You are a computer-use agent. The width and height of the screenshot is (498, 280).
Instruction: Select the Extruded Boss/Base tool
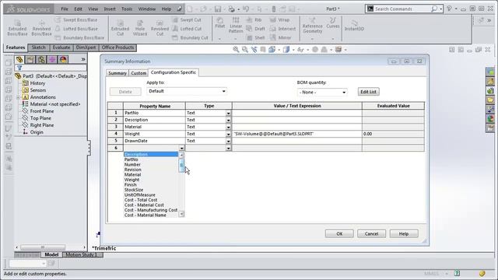point(17,28)
